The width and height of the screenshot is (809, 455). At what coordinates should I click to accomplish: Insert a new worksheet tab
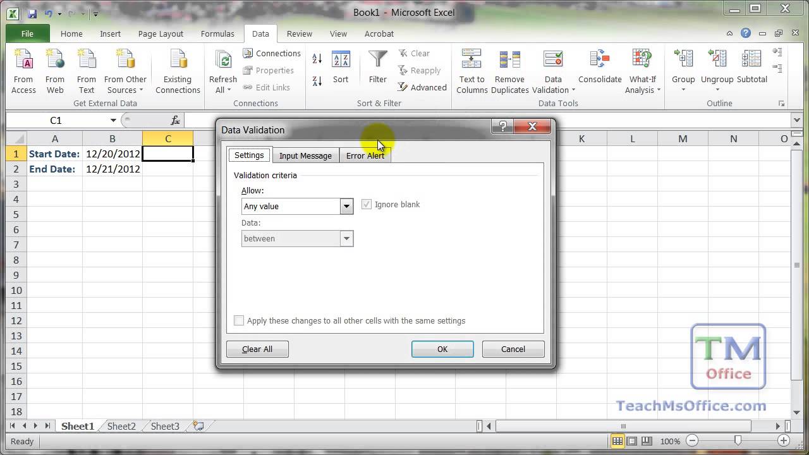point(198,427)
